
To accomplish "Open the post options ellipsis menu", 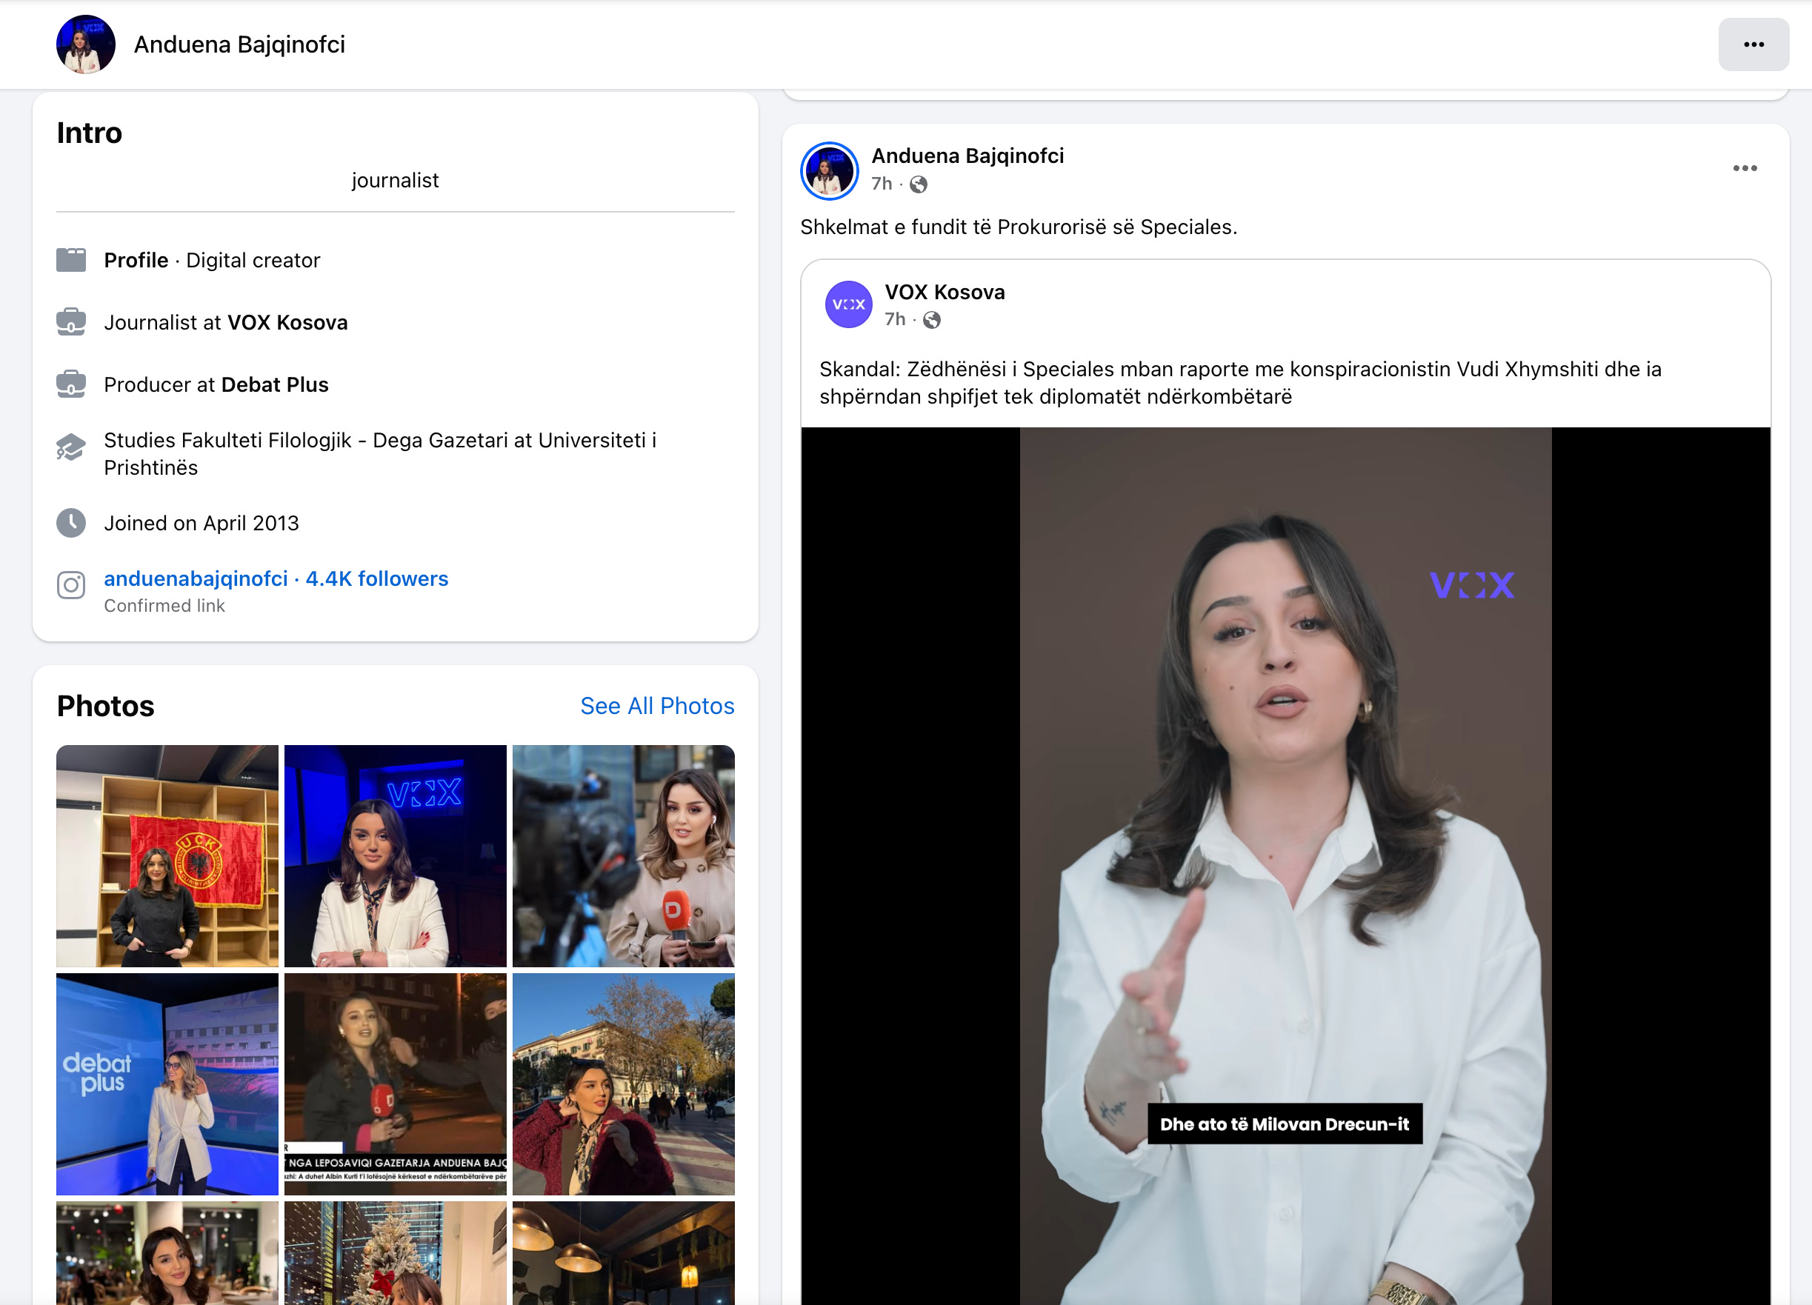I will [1744, 169].
